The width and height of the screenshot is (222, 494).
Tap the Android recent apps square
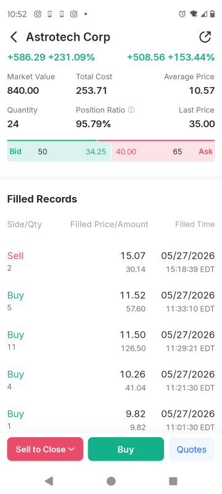(173, 481)
